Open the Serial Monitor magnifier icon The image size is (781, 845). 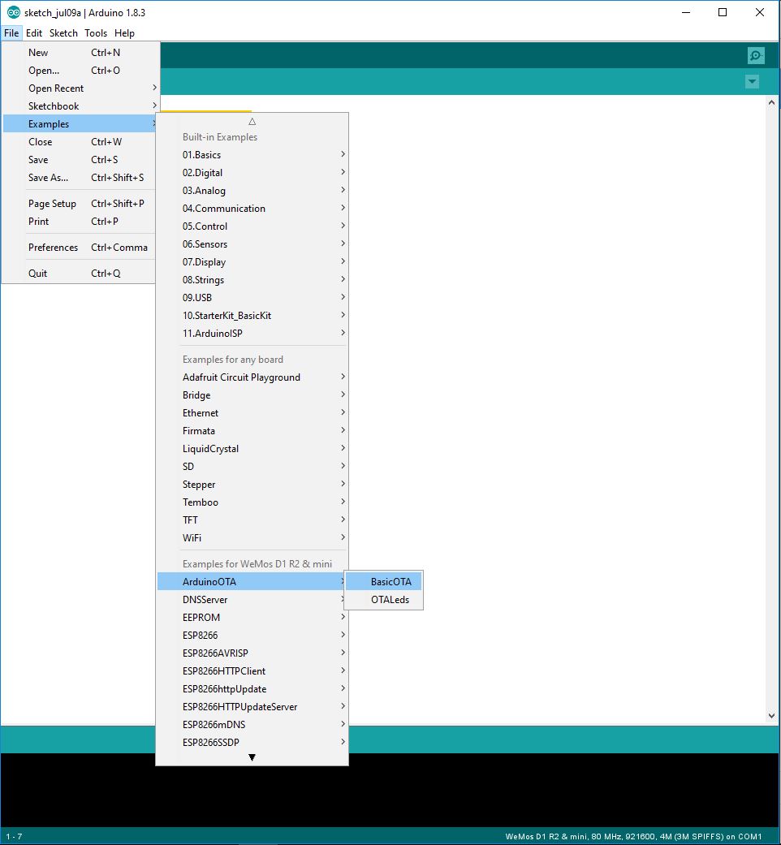pos(756,55)
